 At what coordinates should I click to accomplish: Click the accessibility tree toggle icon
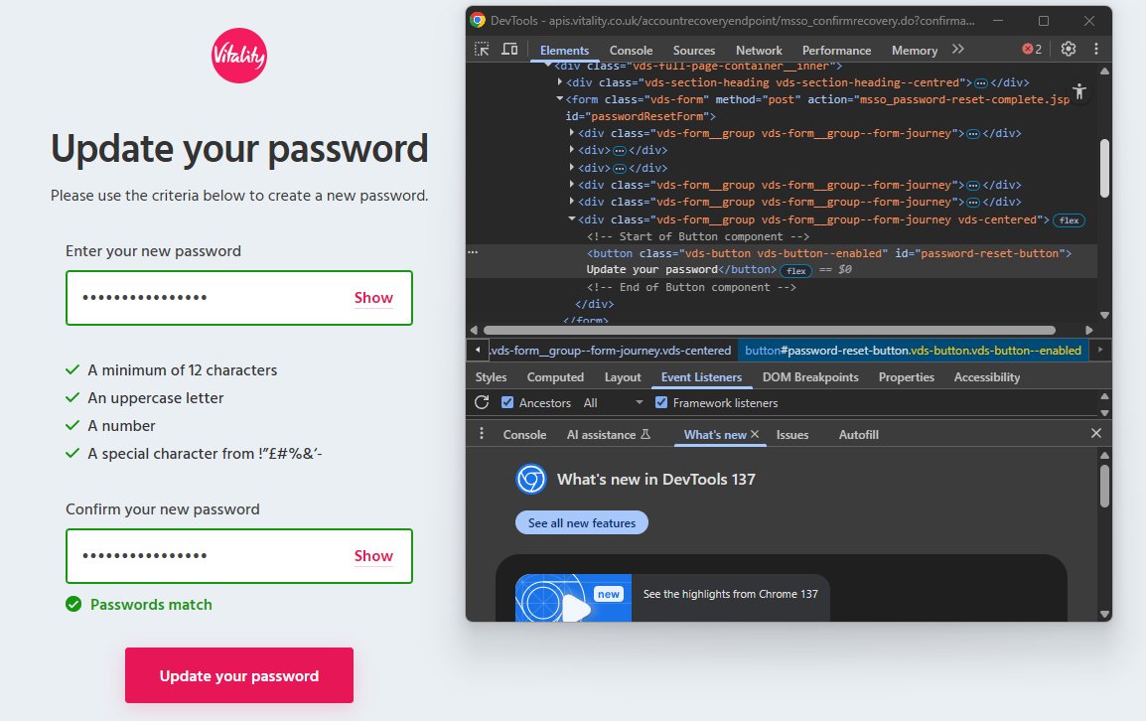1079,91
